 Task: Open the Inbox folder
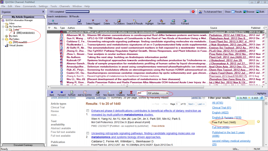point(12,23)
